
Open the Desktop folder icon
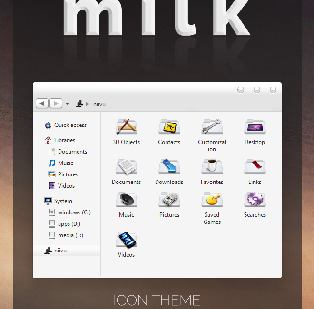(255, 127)
